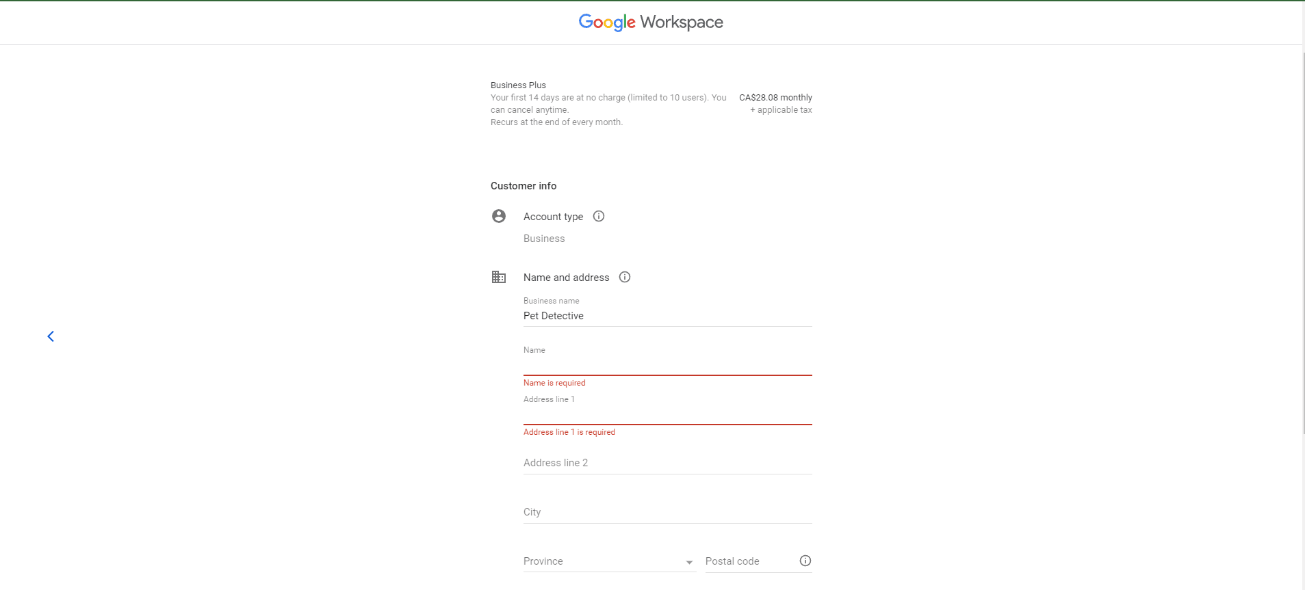This screenshot has height=590, width=1305.
Task: Click the Business Plus plan title
Action: click(518, 85)
